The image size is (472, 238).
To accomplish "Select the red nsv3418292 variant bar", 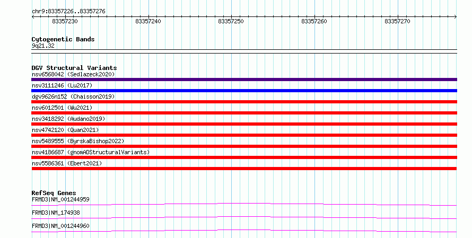I will tap(244, 124).
